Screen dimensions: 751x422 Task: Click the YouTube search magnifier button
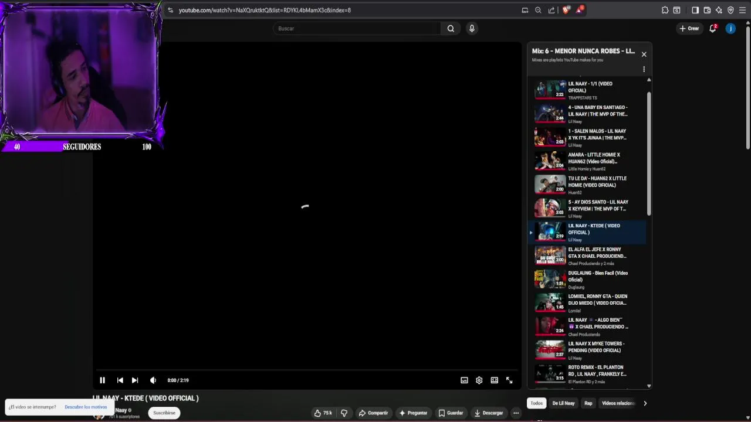click(x=451, y=28)
